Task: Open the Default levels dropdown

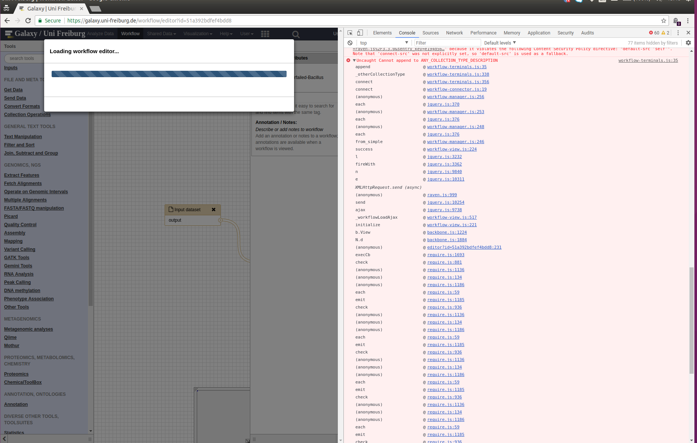Action: tap(500, 43)
